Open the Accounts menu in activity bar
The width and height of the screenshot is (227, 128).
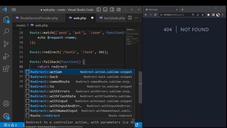[x=6, y=103]
